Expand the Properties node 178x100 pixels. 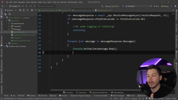click(x=9, y=26)
